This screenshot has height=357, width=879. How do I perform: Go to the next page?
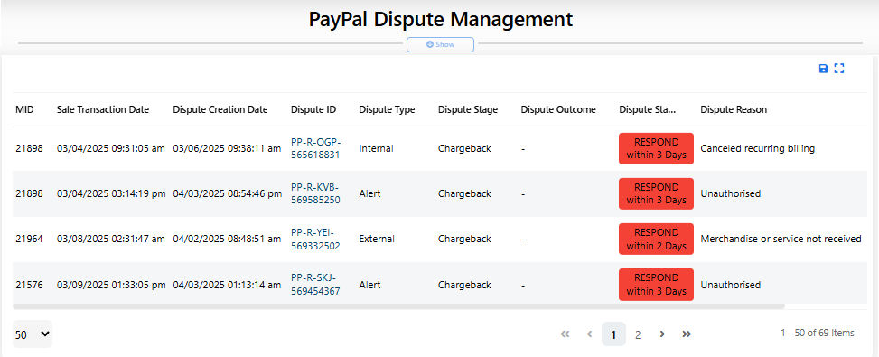(662, 334)
